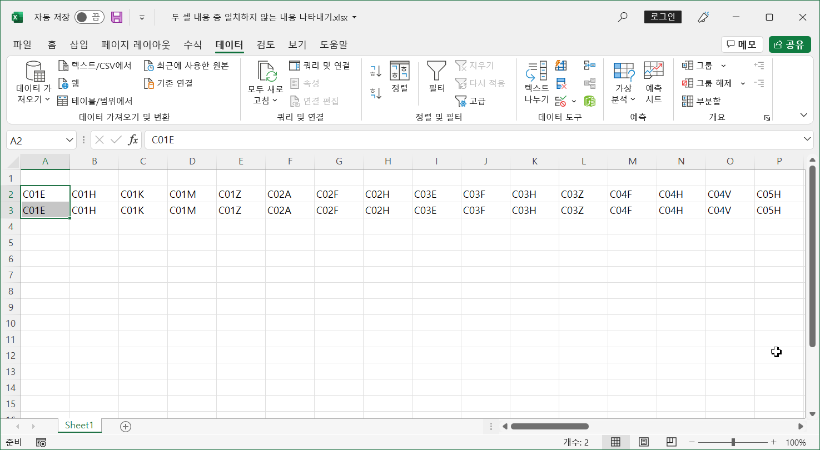
Task: Click the Flash Fill icon
Action: 561,66
